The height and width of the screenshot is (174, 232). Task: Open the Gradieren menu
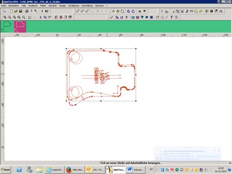pos(33,6)
